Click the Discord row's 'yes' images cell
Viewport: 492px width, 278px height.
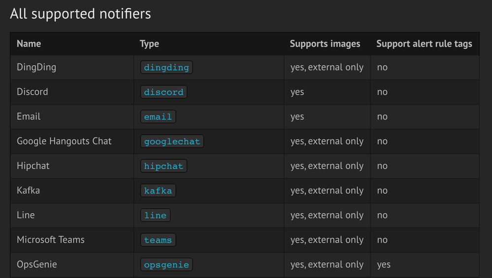(x=297, y=92)
